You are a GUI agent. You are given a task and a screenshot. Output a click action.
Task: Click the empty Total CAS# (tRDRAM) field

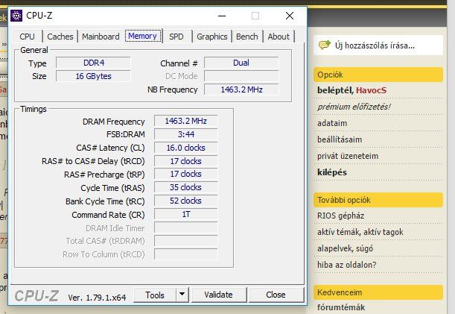click(x=185, y=241)
